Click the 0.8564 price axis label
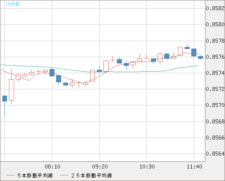The height and width of the screenshot is (181, 225). (x=215, y=154)
